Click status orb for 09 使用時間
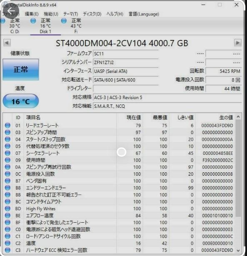The height and width of the screenshot is (256, 247). [x=7, y=160]
